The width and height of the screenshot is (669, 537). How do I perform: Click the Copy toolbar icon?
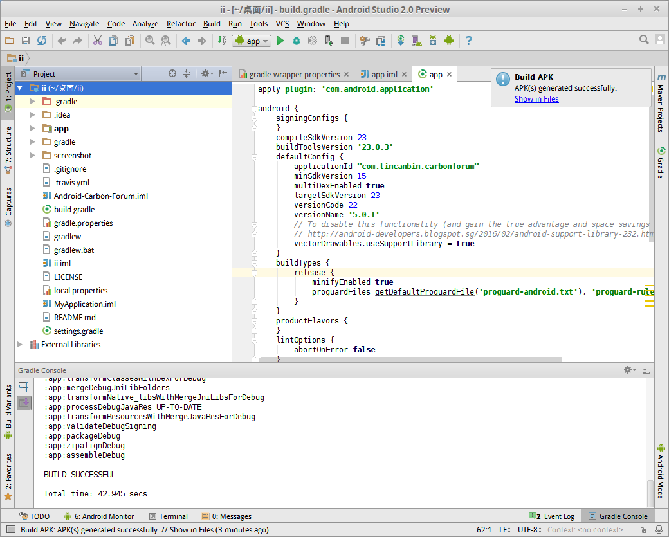point(113,41)
